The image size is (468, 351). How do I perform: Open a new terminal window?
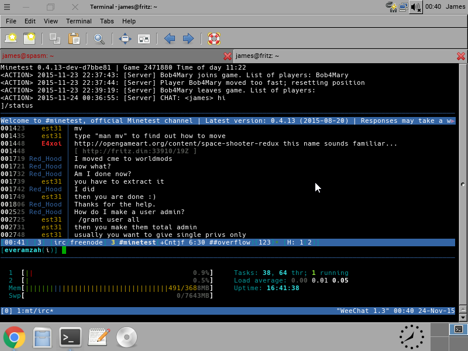click(x=11, y=39)
